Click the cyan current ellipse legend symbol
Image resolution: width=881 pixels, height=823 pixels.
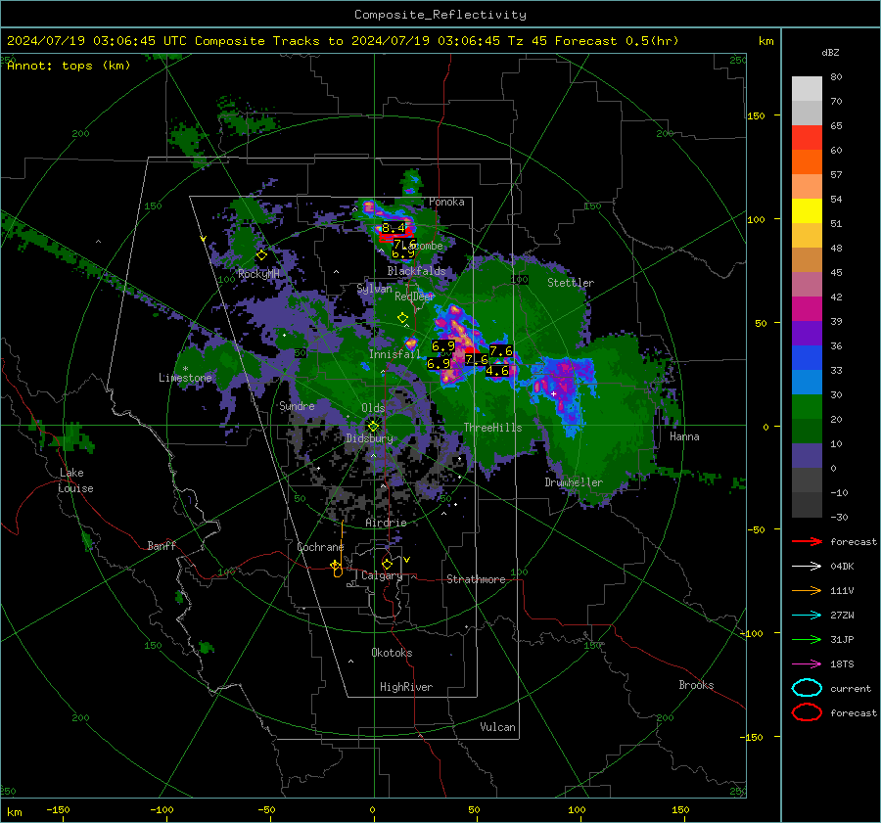(x=807, y=688)
